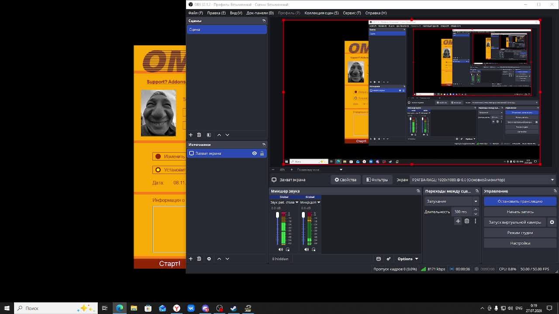
Task: Open Windows Start menu
Action: tap(7, 308)
